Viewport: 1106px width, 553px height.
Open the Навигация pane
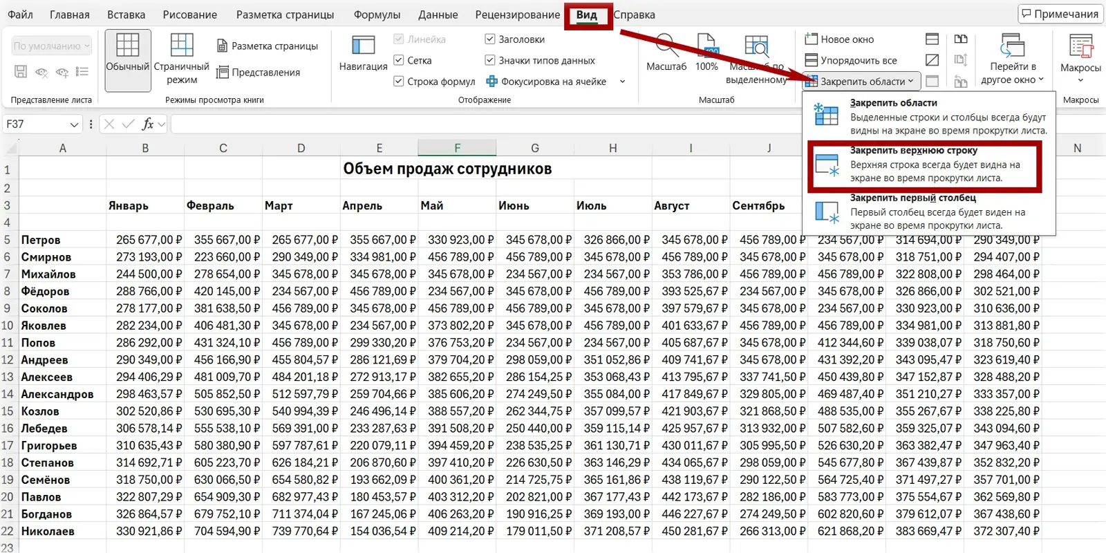pyautogui.click(x=363, y=54)
